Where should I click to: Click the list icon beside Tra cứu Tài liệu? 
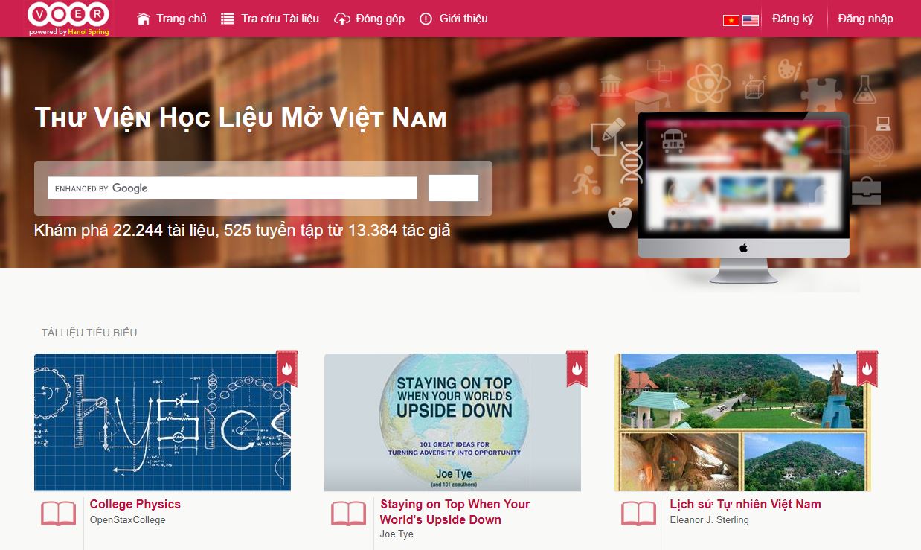point(228,19)
